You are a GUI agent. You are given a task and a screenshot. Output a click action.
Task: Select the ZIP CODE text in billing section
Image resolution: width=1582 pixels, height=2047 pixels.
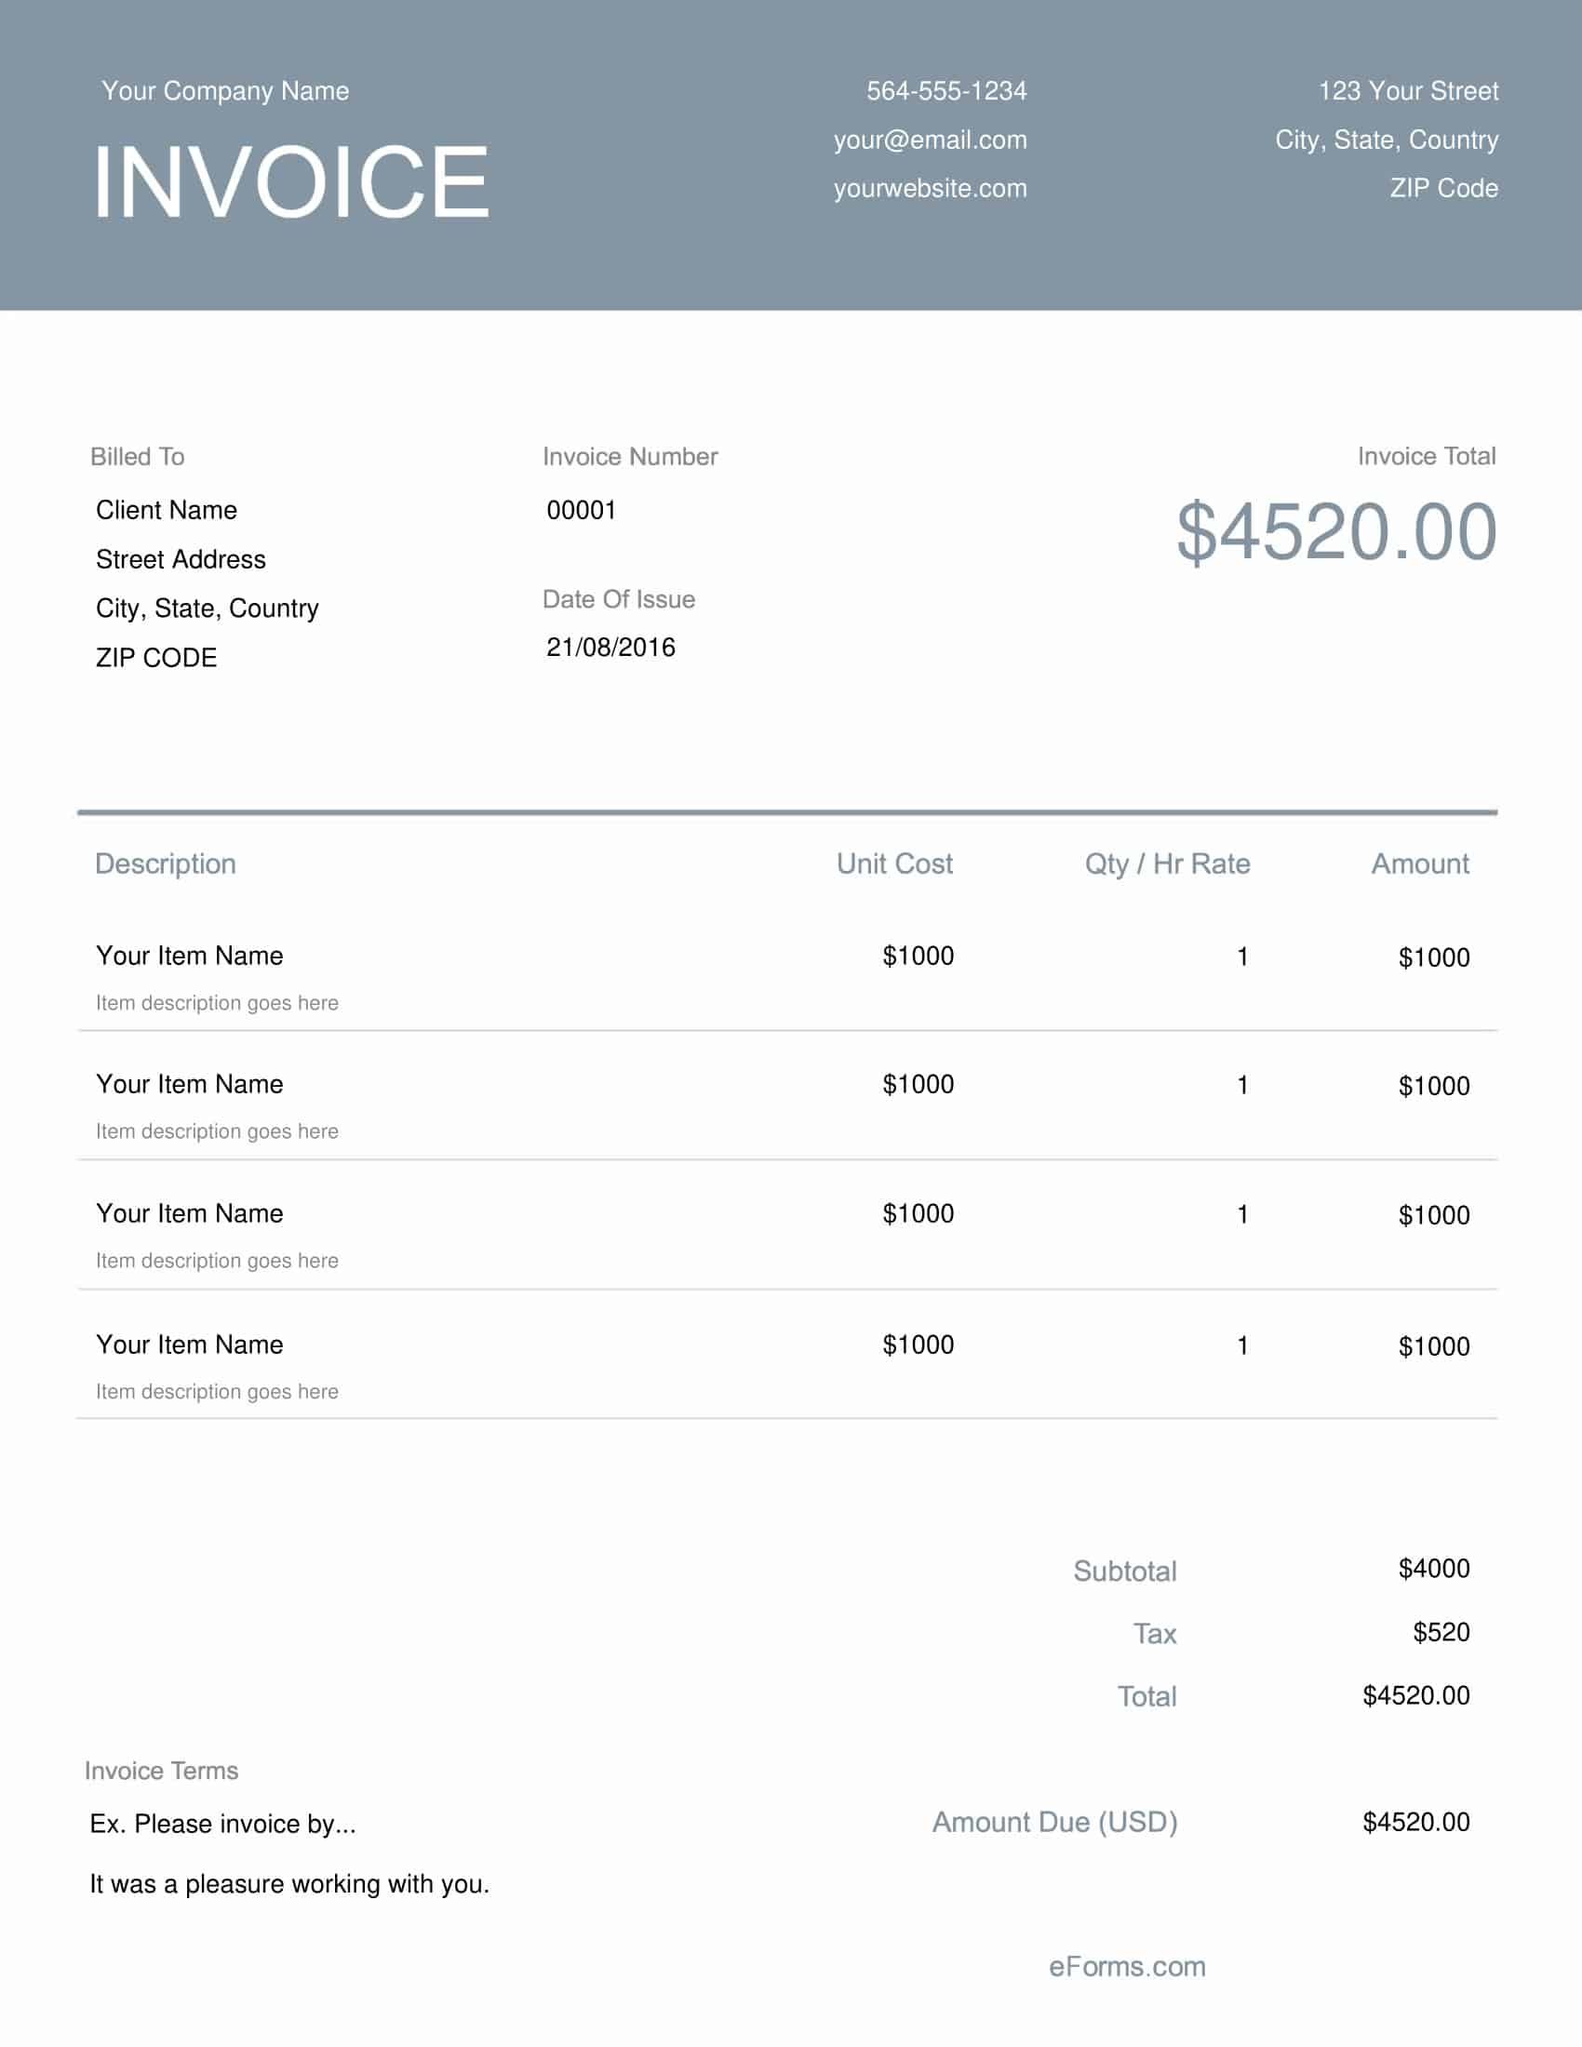154,656
